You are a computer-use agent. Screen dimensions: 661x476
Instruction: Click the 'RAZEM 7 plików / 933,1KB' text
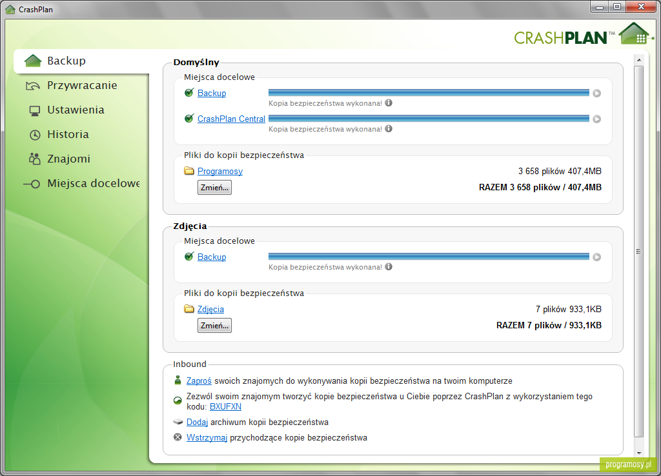tap(549, 325)
